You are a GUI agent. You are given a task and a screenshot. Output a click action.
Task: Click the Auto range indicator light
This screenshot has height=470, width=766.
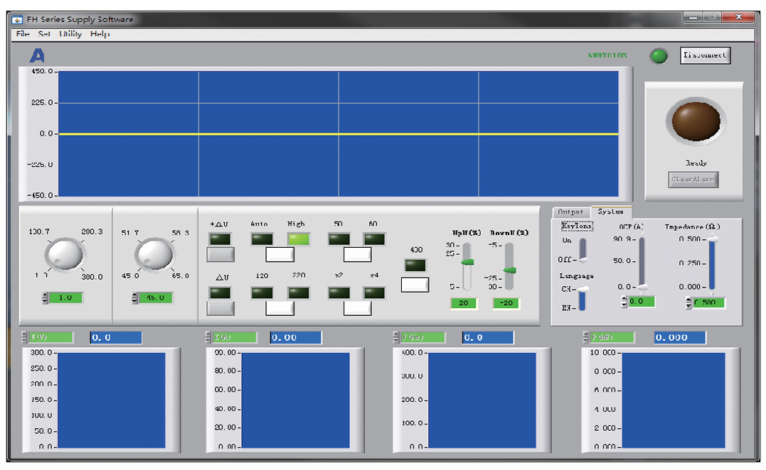[x=262, y=239]
